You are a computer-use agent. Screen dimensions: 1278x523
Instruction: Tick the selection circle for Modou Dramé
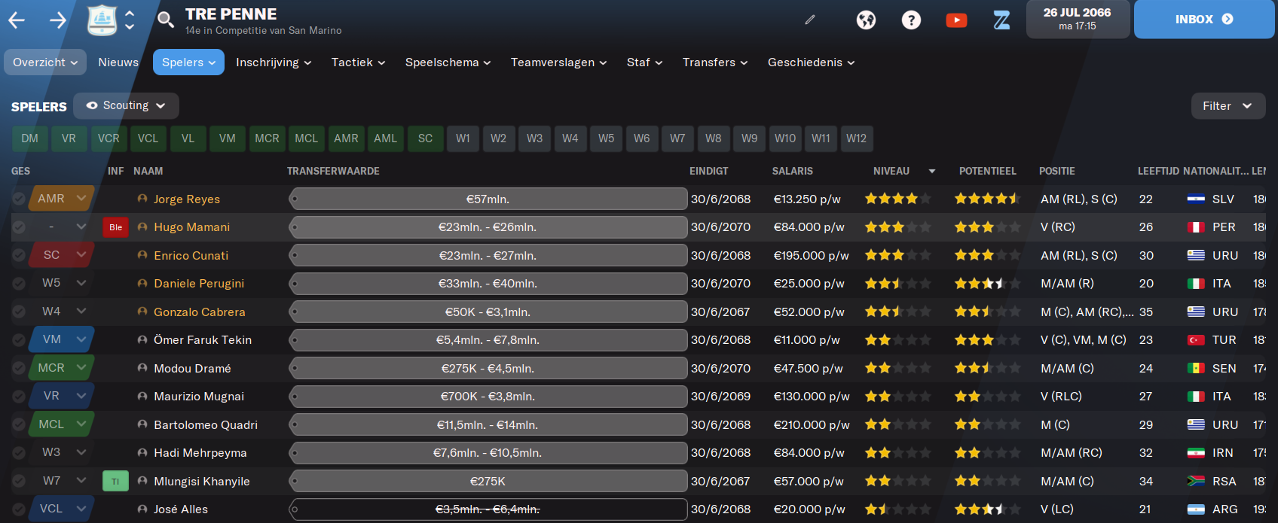[19, 368]
